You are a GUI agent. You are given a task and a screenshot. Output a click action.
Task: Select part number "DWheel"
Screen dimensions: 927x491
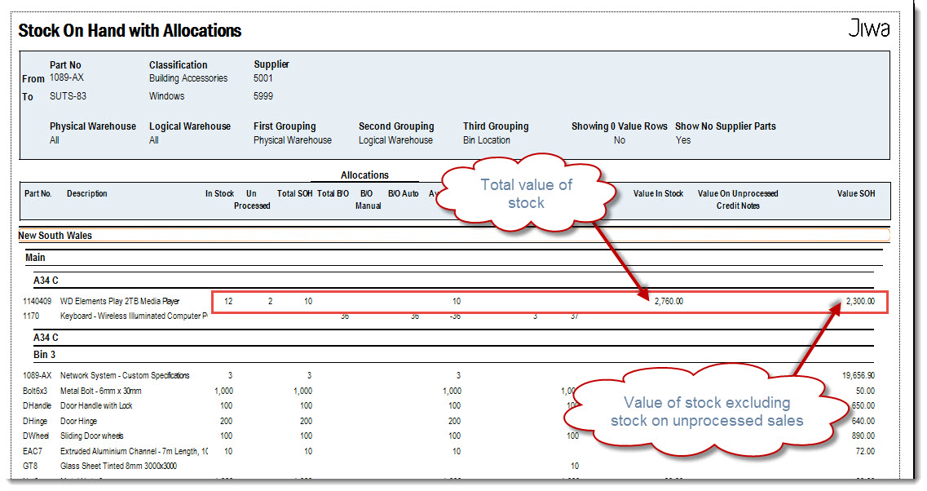point(36,436)
